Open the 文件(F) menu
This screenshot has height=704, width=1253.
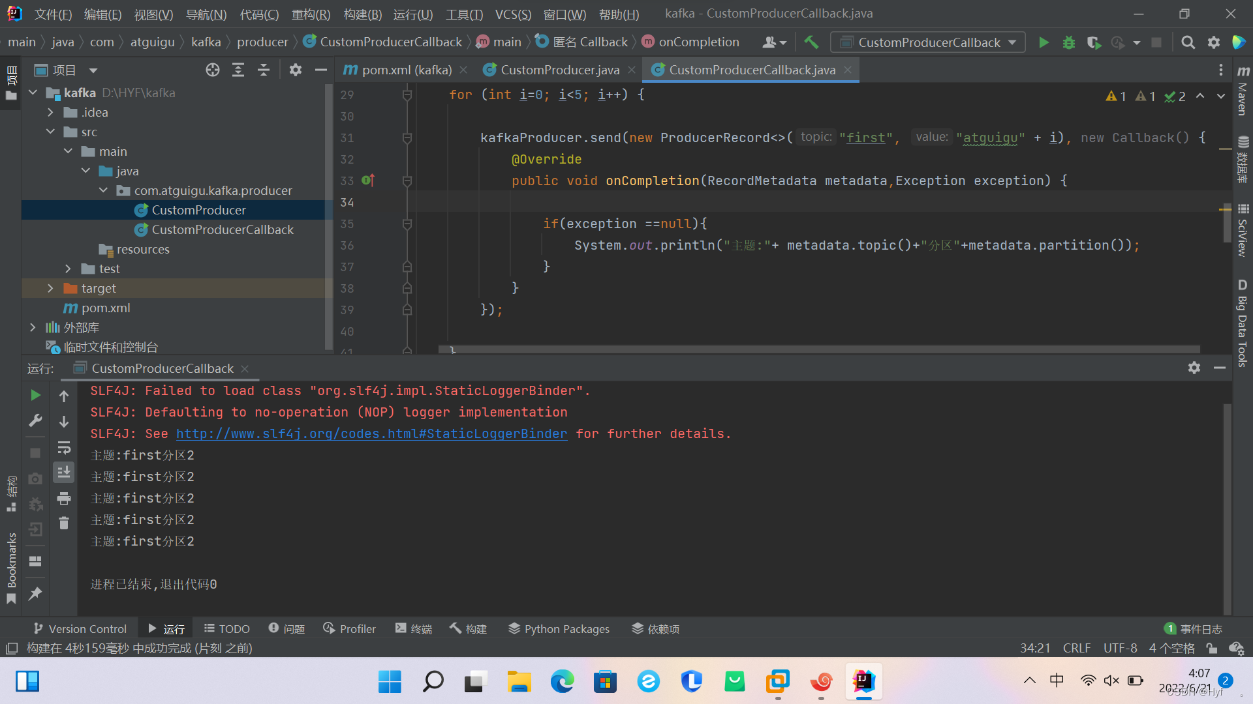[53, 14]
